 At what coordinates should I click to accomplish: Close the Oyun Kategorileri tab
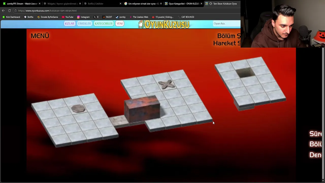pyautogui.click(x=201, y=4)
